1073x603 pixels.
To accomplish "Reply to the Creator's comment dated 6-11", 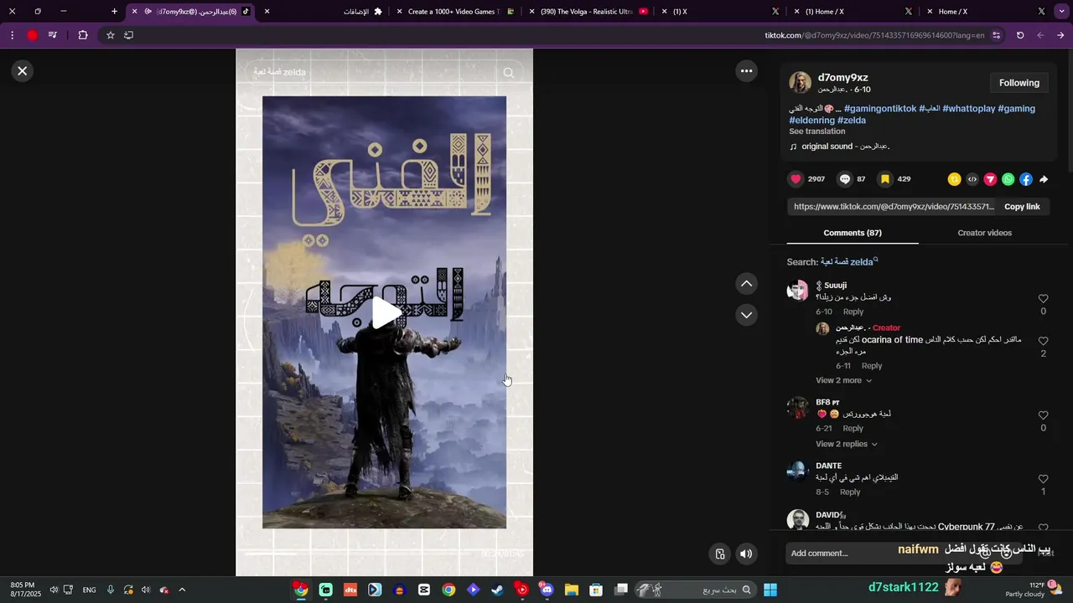I will click(x=872, y=366).
